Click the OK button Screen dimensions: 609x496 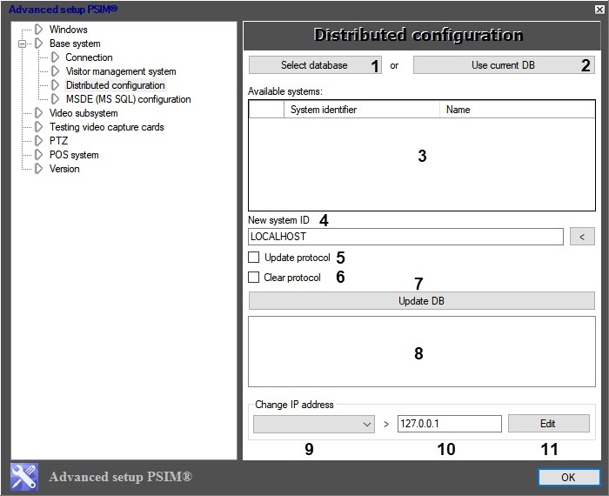click(x=569, y=477)
